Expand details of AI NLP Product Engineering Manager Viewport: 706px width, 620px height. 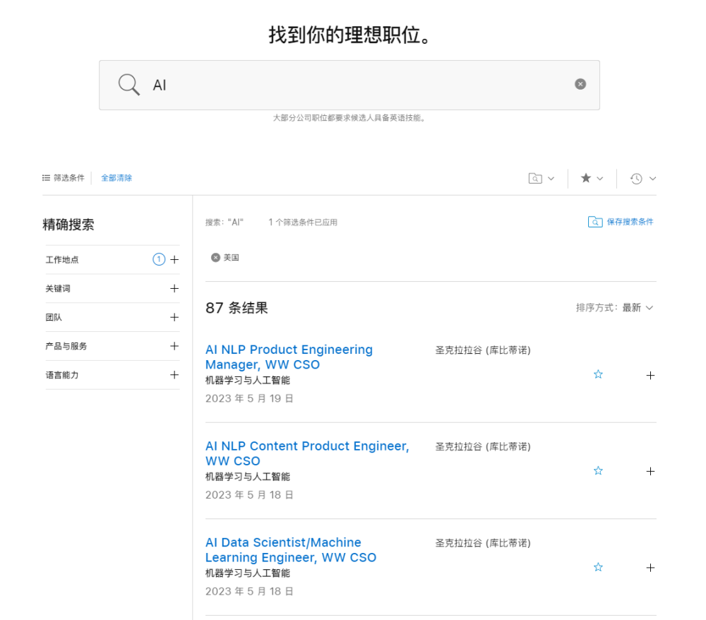(x=650, y=375)
